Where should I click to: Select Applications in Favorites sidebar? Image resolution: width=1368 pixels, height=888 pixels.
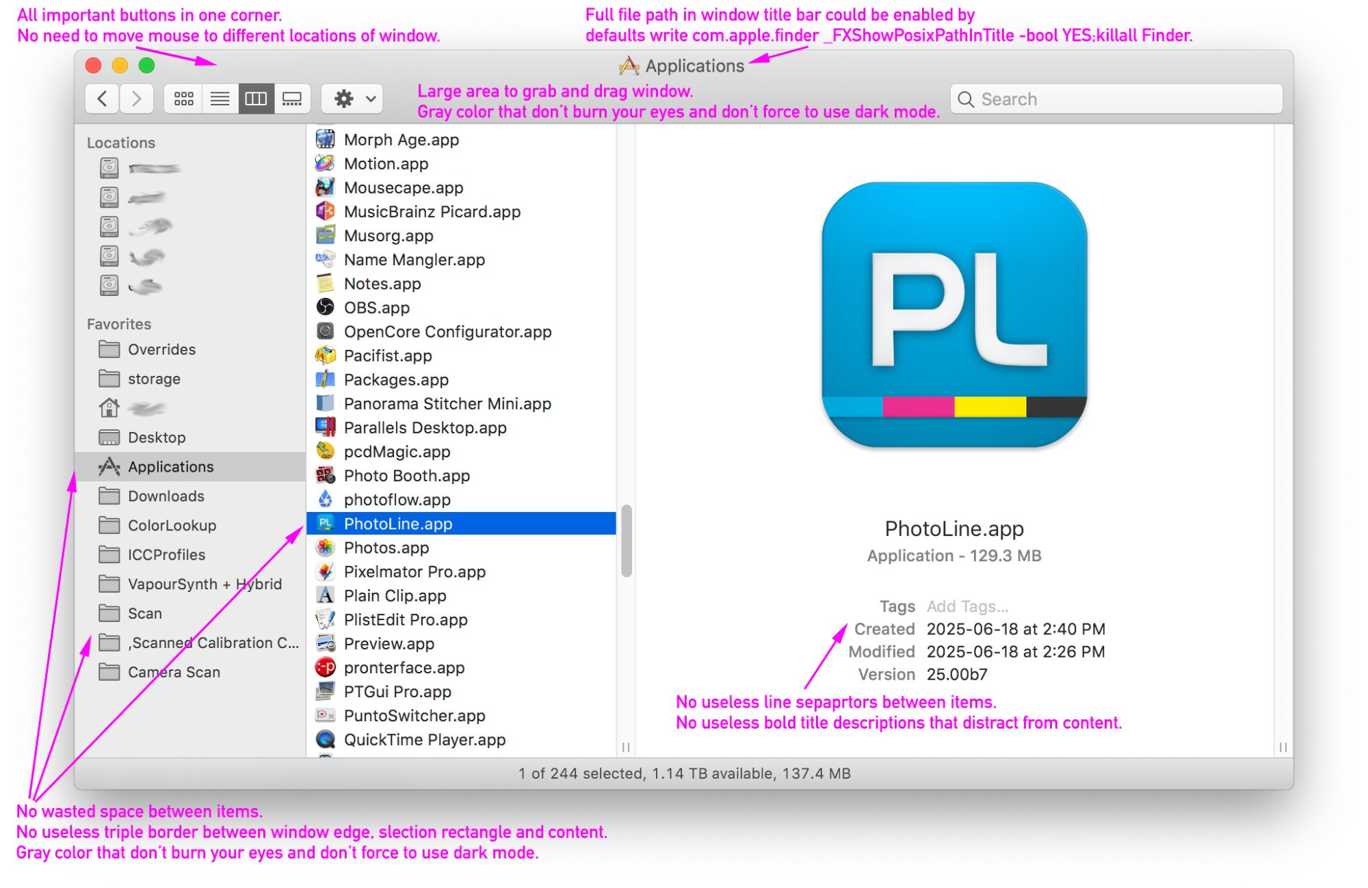(170, 467)
